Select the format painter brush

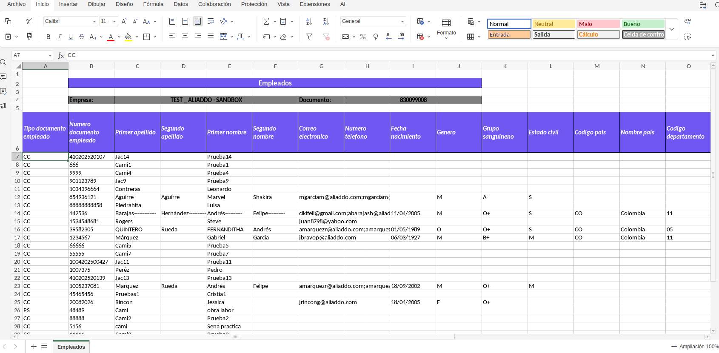(x=29, y=37)
